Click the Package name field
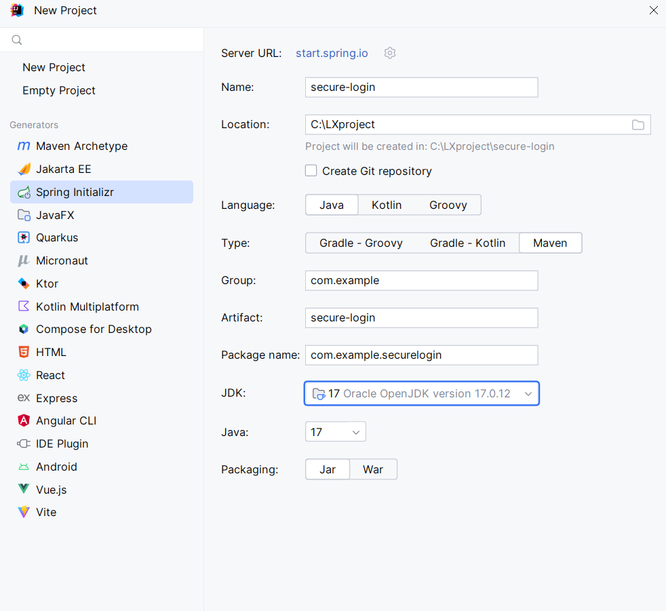Image resolution: width=666 pixels, height=611 pixels. (422, 355)
